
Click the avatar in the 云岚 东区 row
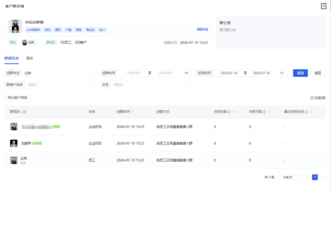[x=14, y=160]
